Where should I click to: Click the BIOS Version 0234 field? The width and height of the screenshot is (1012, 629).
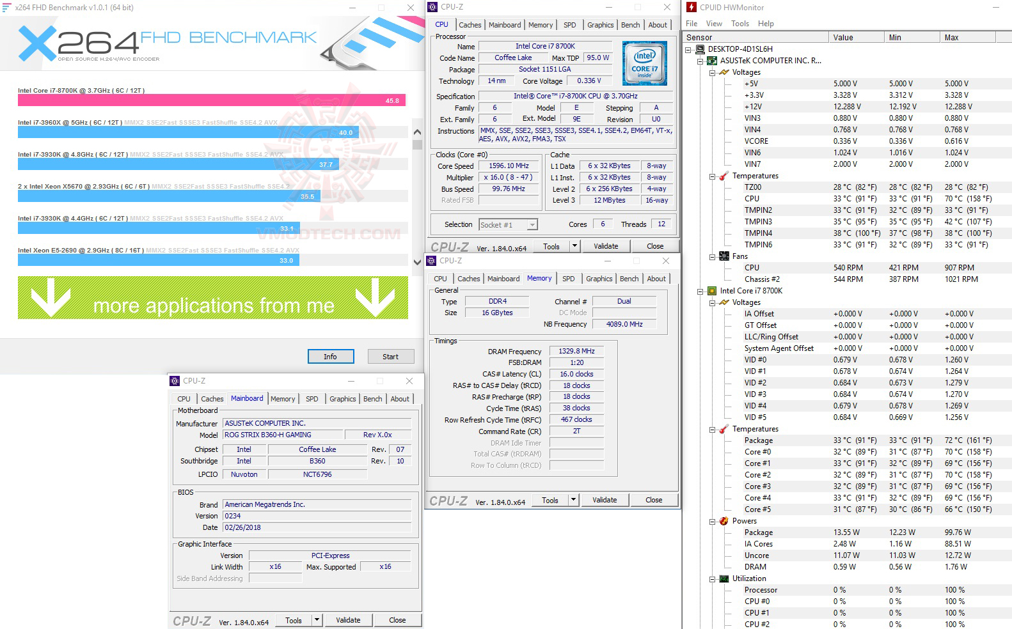tap(317, 516)
